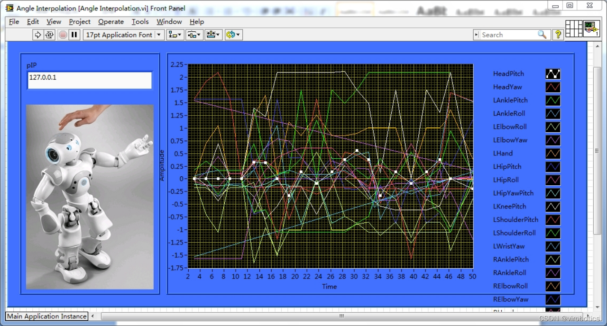
Task: Click the Context Help question mark
Action: (558, 35)
